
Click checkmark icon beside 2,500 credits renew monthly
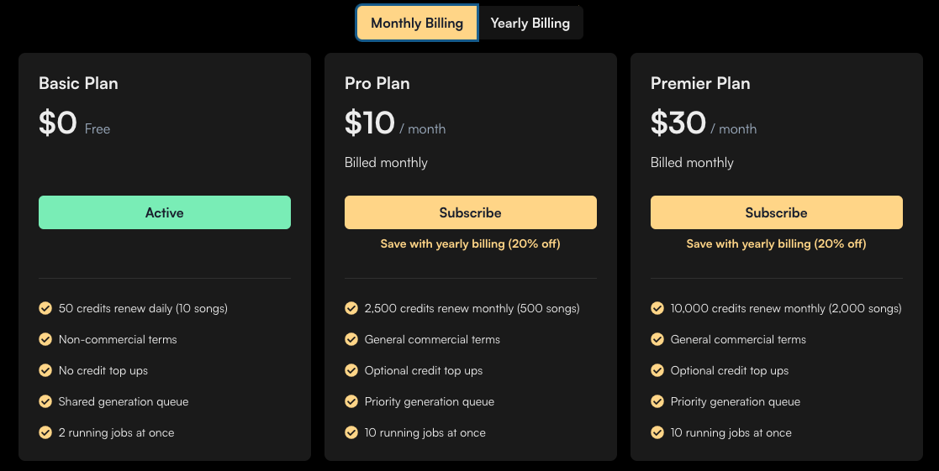351,308
